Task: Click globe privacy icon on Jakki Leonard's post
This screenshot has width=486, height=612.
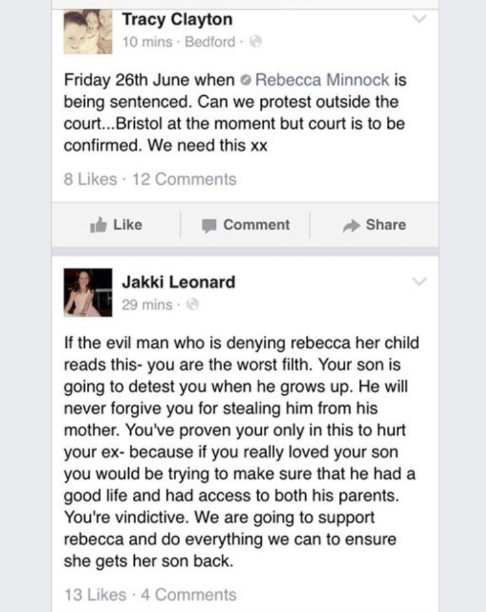Action: (191, 305)
